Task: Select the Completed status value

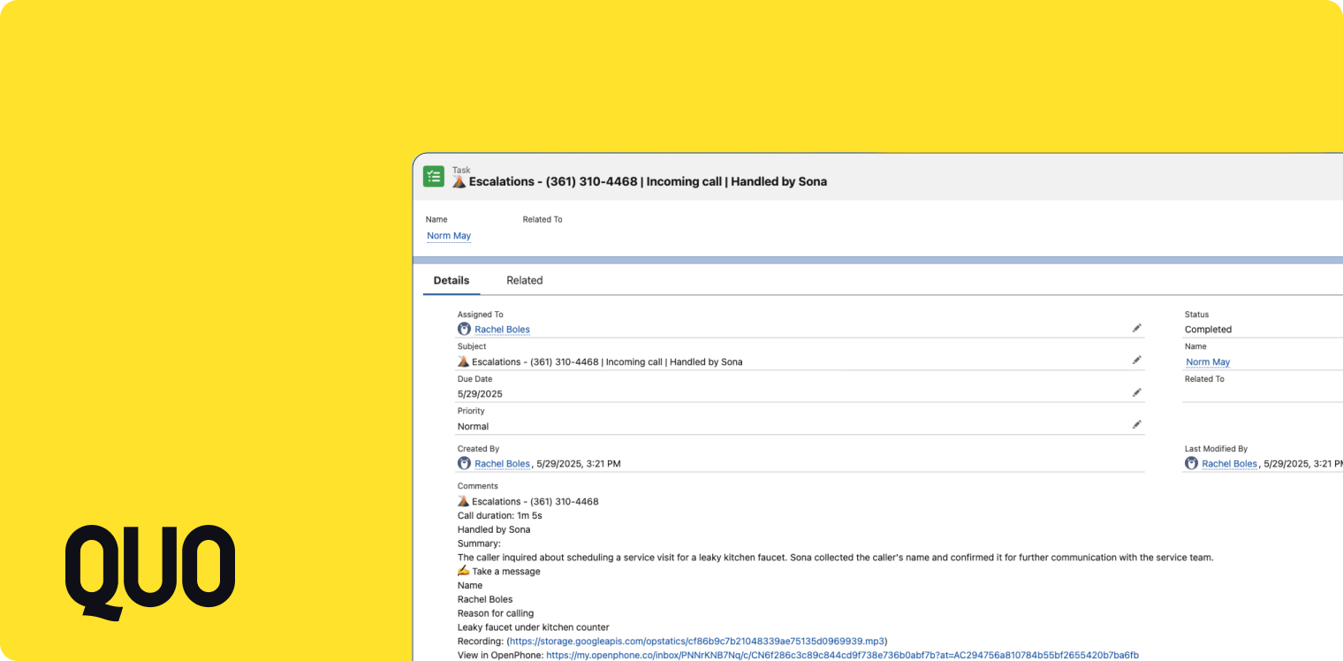Action: (1208, 329)
